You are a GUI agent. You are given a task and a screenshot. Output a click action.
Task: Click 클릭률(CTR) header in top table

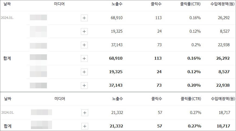pos(190,4)
